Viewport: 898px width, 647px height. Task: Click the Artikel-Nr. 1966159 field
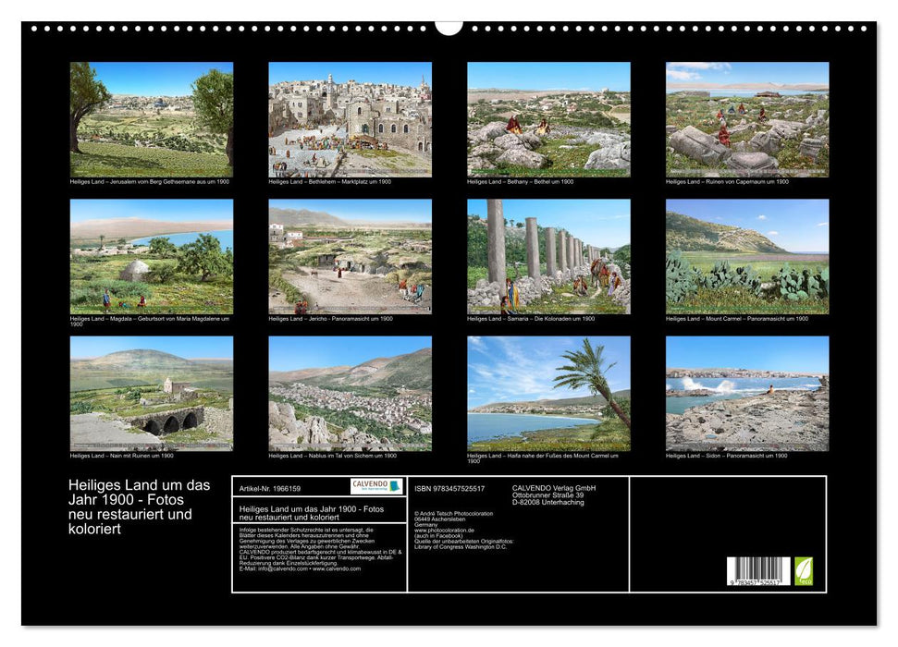click(x=271, y=489)
